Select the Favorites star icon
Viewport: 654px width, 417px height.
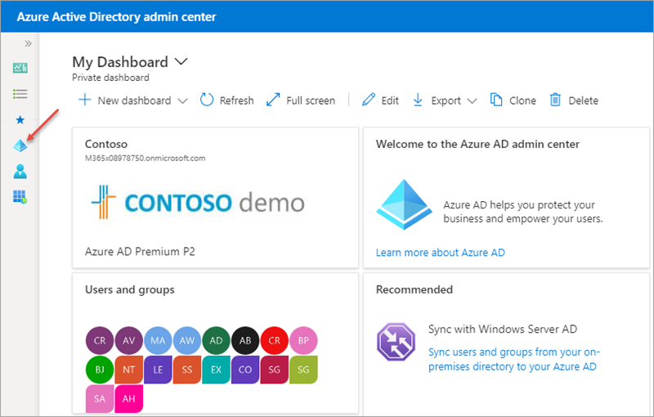click(20, 120)
